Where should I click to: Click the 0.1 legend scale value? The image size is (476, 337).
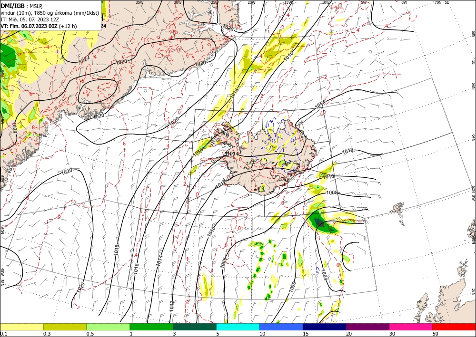coord(3,334)
